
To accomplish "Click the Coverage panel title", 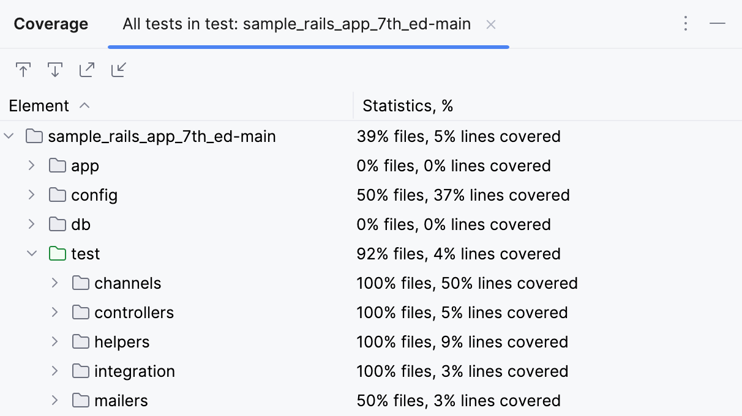I will pyautogui.click(x=51, y=24).
